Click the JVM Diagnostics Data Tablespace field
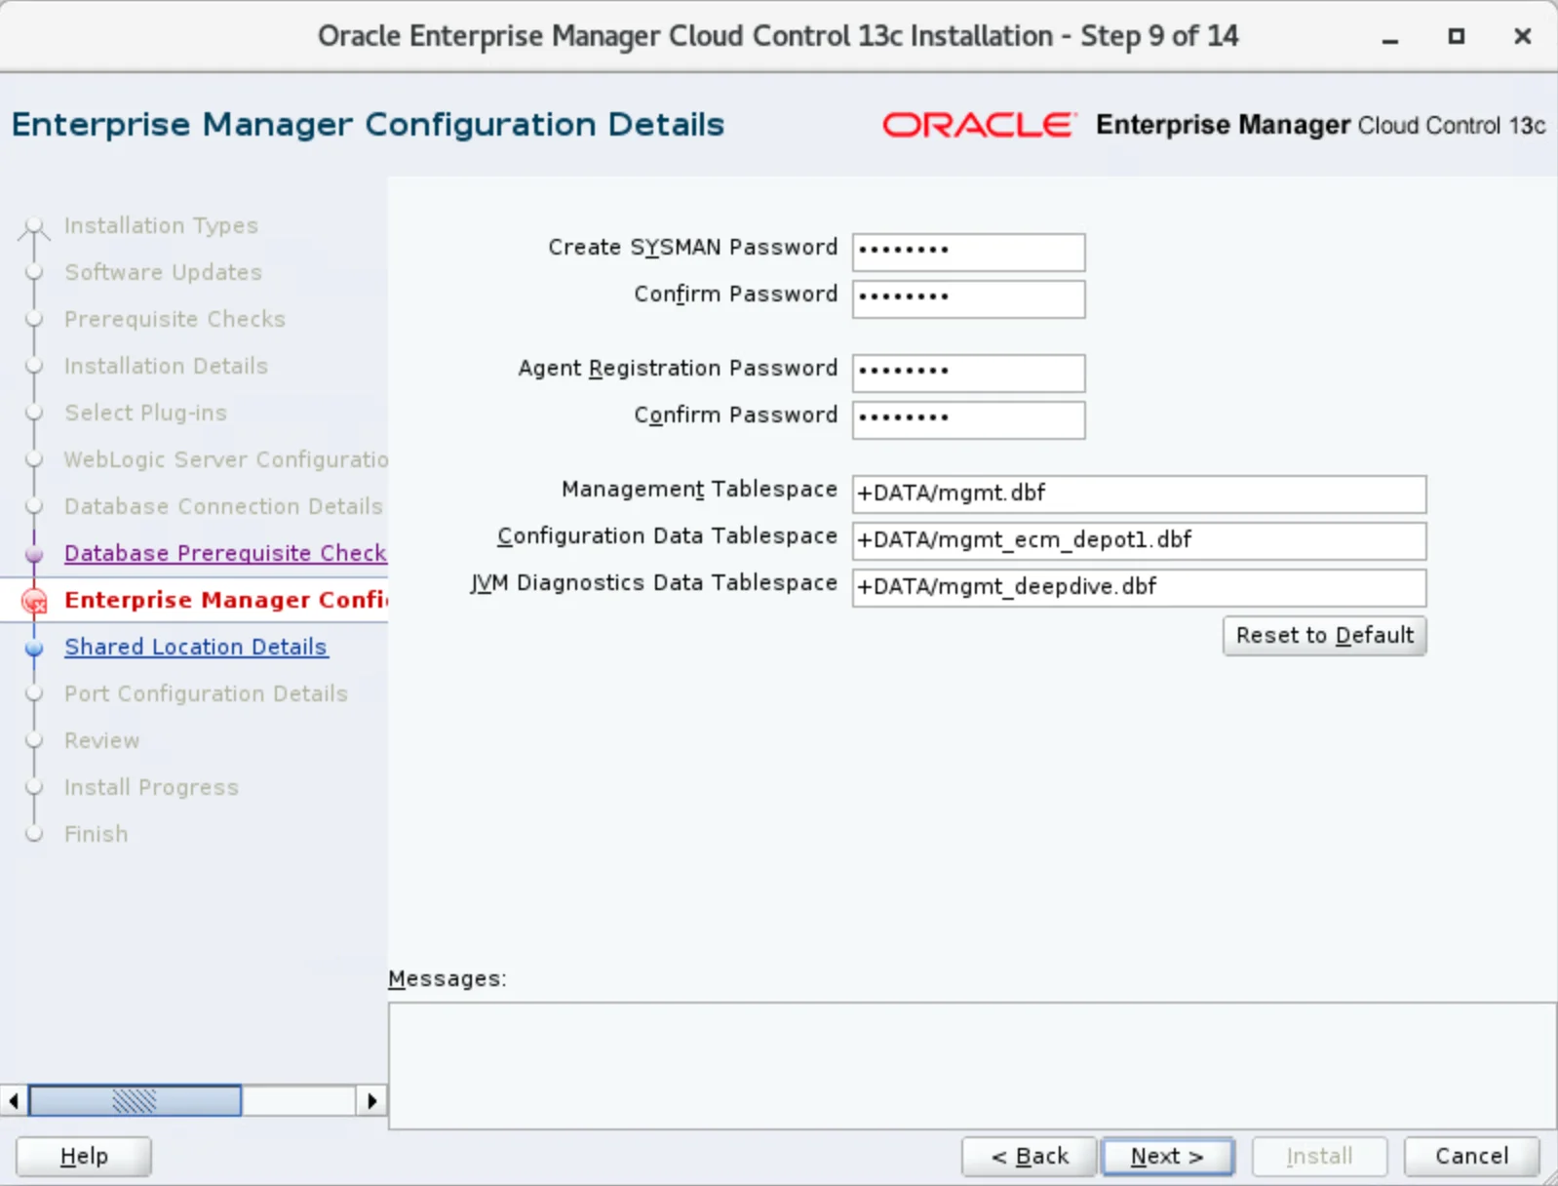This screenshot has width=1558, height=1186. click(1138, 587)
